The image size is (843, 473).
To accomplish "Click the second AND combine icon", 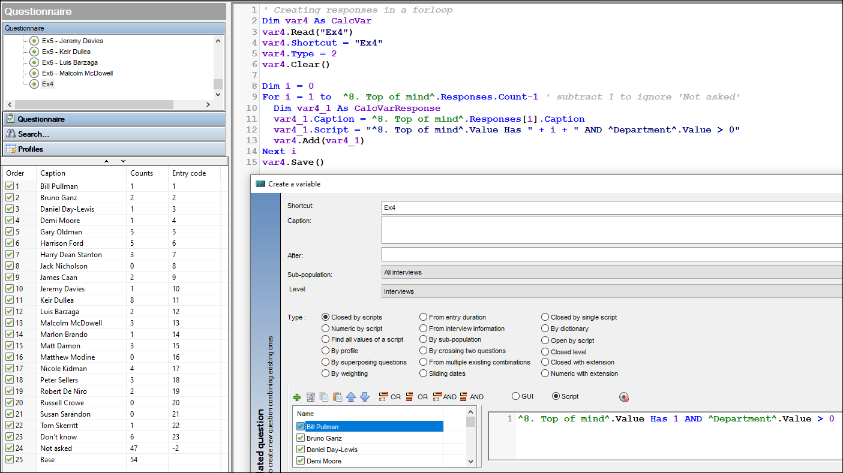I will [464, 397].
